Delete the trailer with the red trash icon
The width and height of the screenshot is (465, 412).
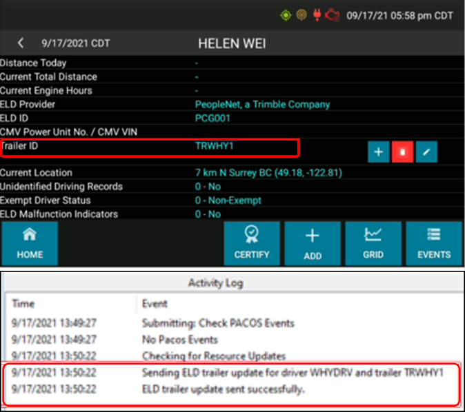coord(402,152)
